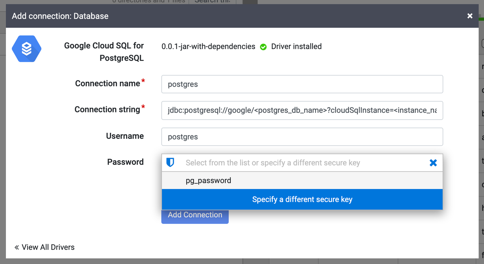
Task: Click the blue X to clear secure key selection
Action: tap(433, 162)
